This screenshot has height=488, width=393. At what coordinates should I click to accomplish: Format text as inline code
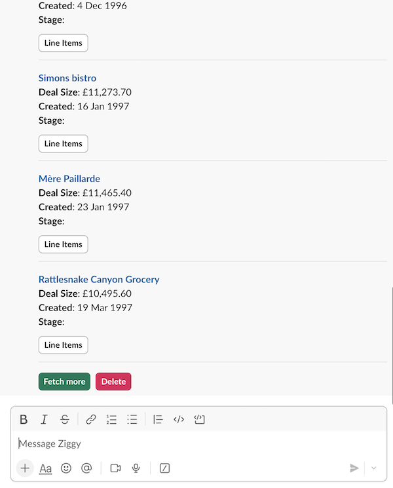[179, 420]
